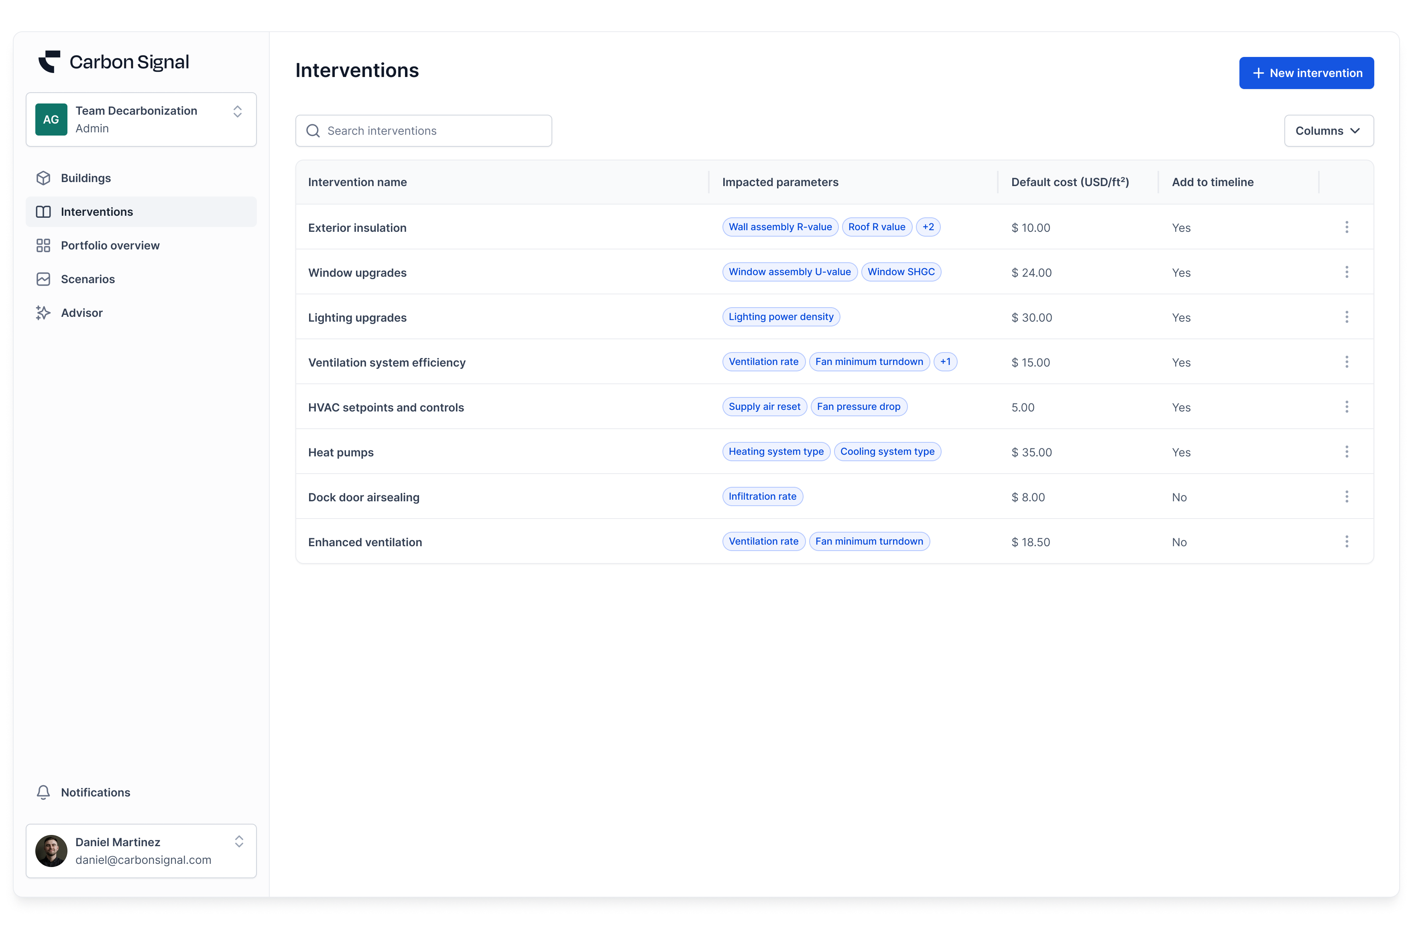Viewport: 1412px width, 928px height.
Task: Open the Exterior insulation row's three-dot menu
Action: point(1346,227)
